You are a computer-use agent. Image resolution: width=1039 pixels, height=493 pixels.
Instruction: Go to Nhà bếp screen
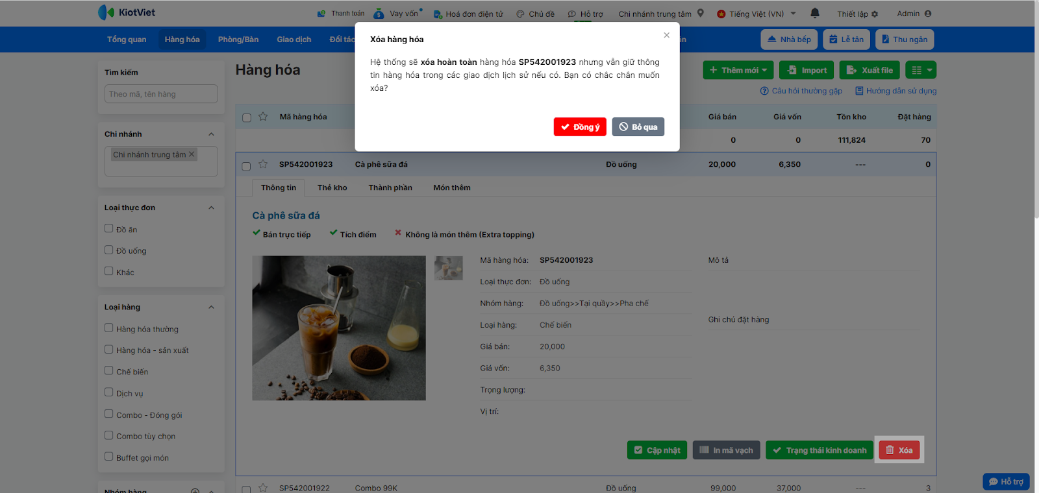789,40
